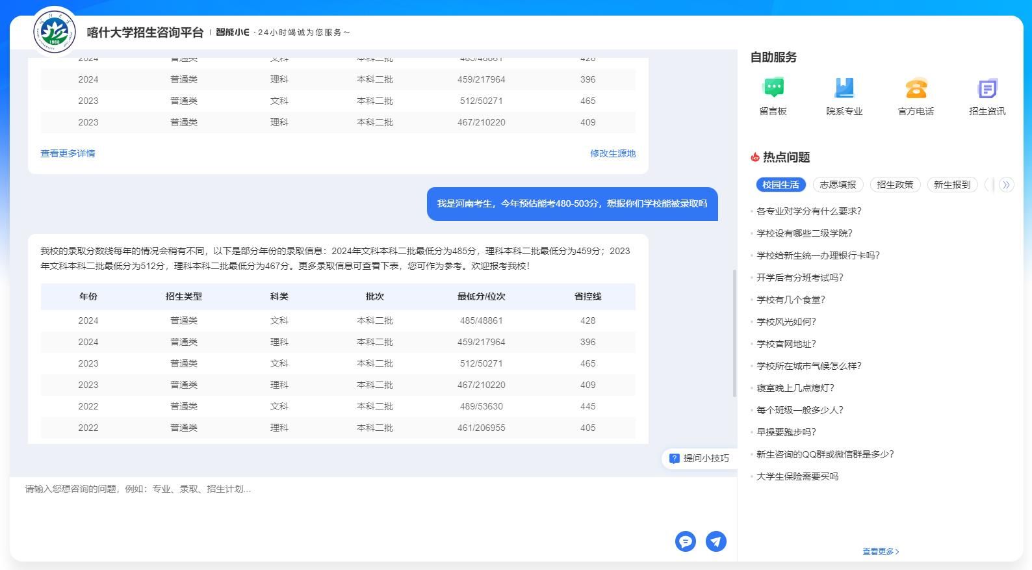Click the Kashi University logo
The width and height of the screenshot is (1032, 570).
pyautogui.click(x=55, y=32)
